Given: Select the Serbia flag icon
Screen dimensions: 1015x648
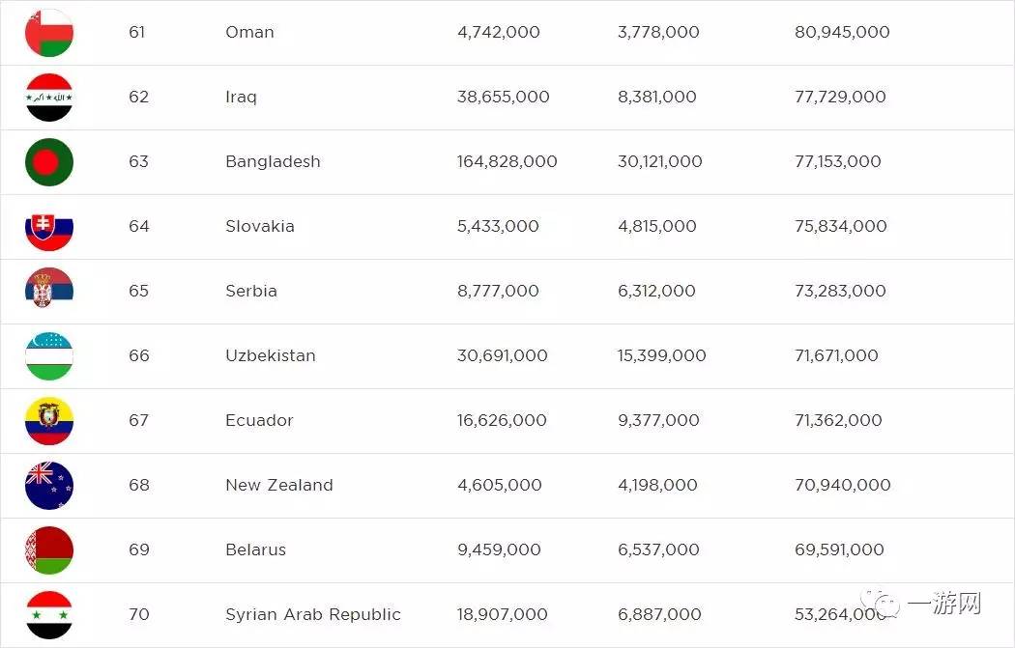Looking at the screenshot, I should [x=49, y=292].
